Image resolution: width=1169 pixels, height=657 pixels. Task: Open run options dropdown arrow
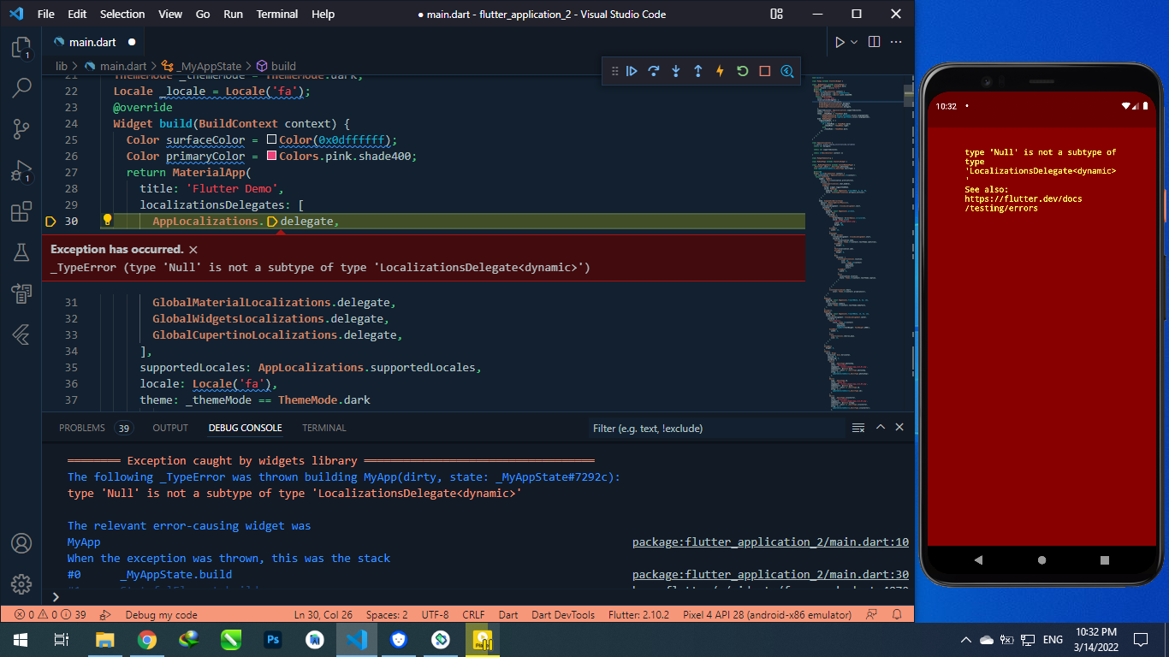point(853,42)
